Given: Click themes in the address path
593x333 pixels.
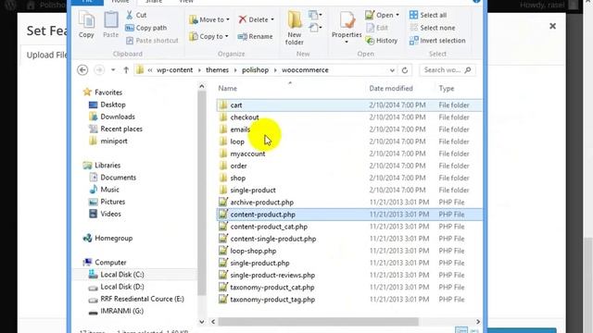Looking at the screenshot, I should point(217,70).
